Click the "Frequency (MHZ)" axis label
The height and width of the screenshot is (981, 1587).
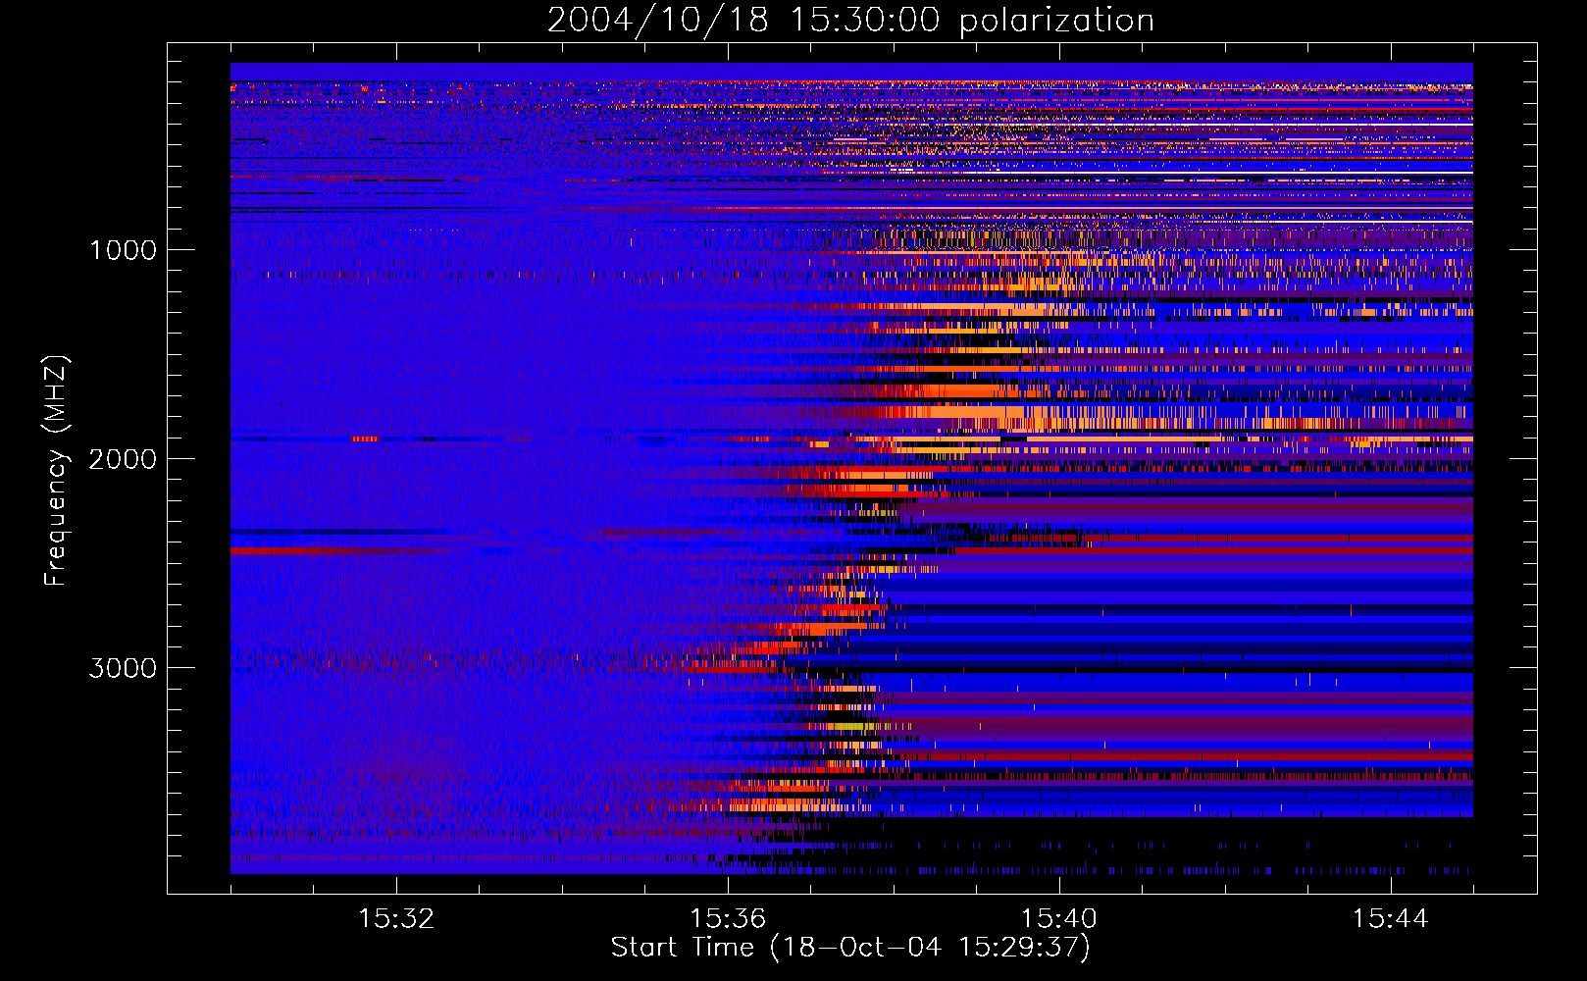point(56,471)
